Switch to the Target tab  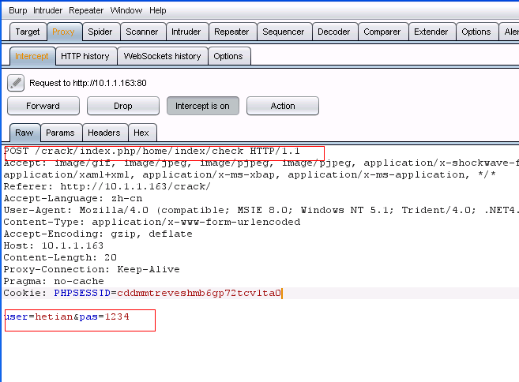click(28, 32)
